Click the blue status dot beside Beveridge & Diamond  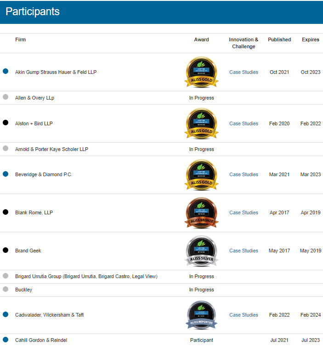tap(6, 174)
